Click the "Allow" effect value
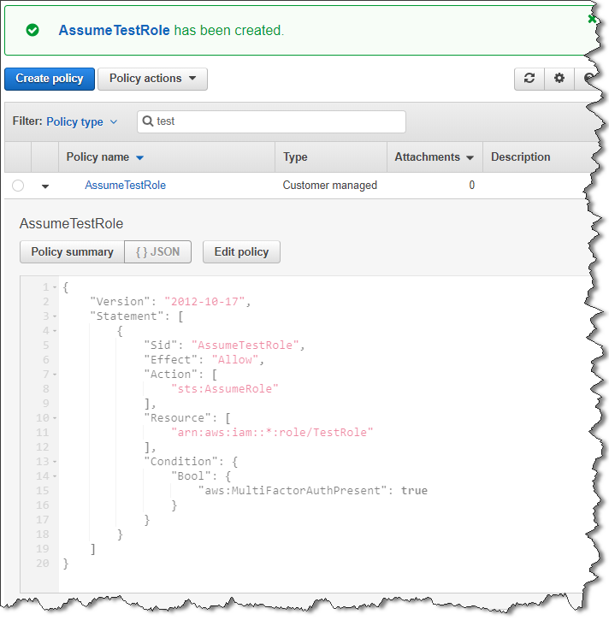This screenshot has height=620, width=609. pyautogui.click(x=235, y=360)
